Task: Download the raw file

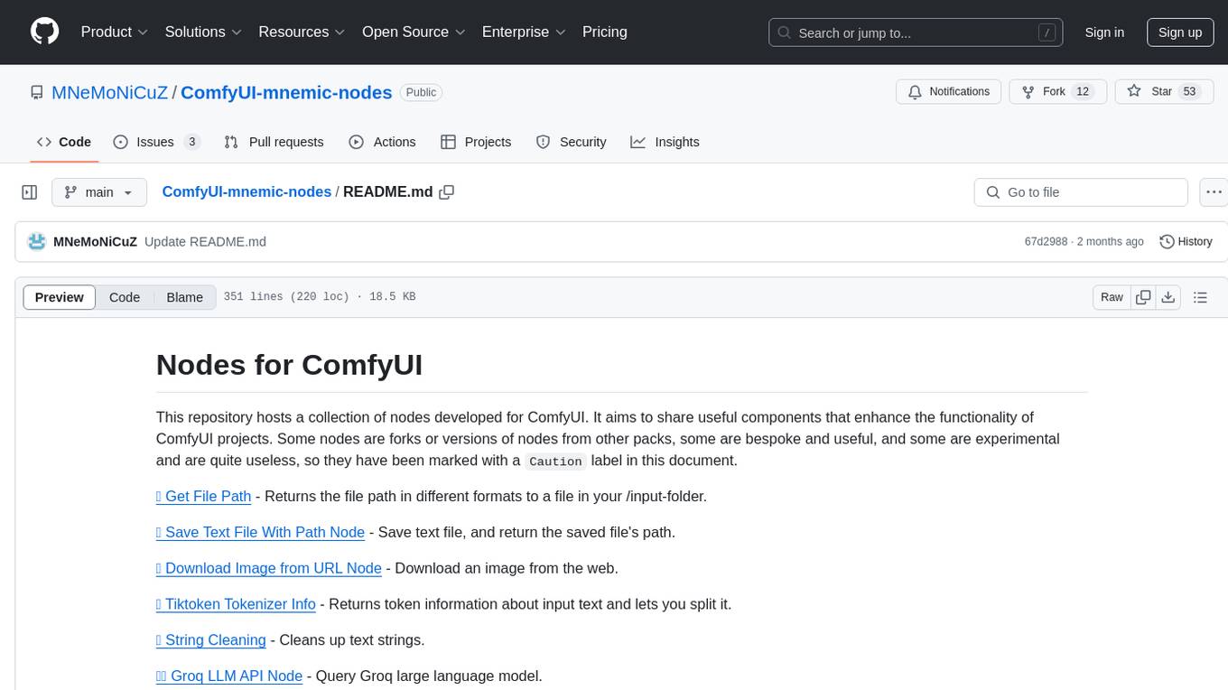Action: pyautogui.click(x=1168, y=297)
